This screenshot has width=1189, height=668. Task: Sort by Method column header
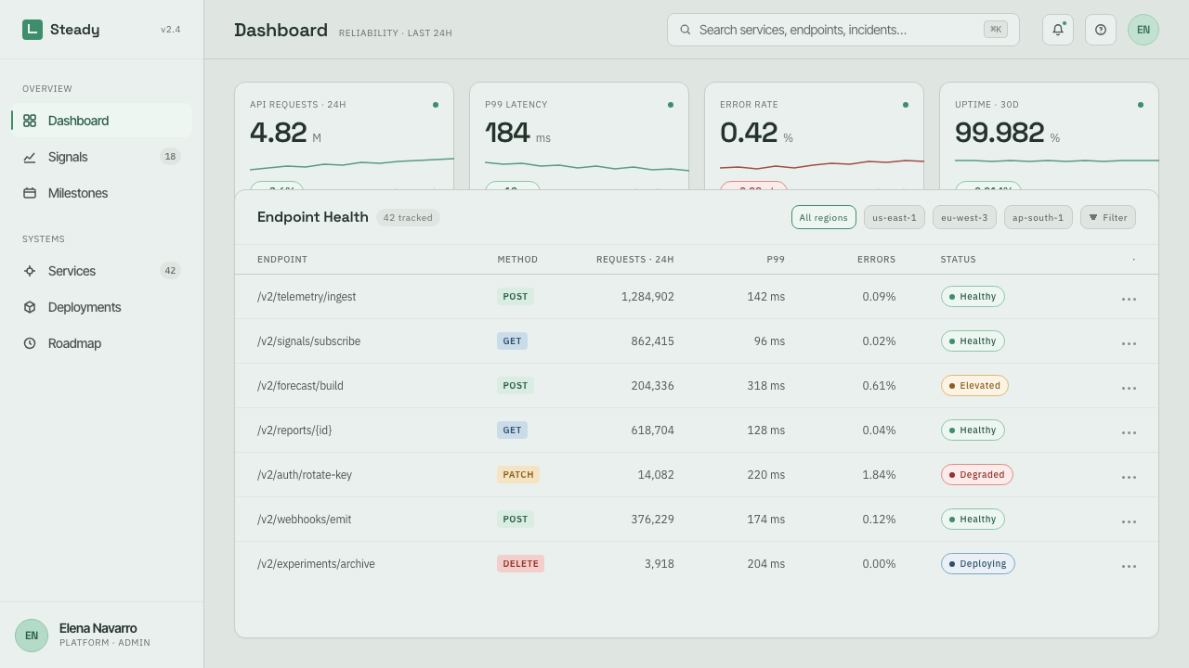coord(517,260)
